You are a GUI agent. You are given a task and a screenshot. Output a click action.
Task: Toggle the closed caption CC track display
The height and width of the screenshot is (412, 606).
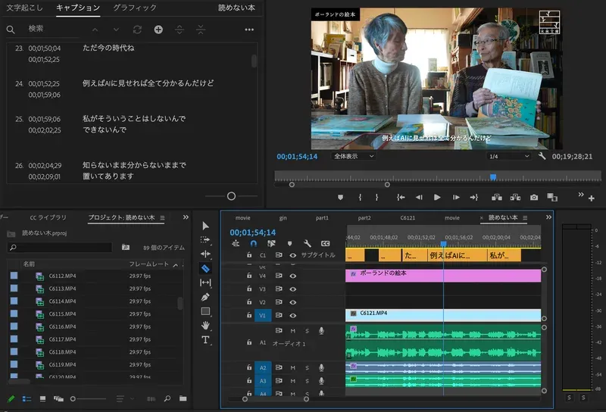(x=326, y=243)
